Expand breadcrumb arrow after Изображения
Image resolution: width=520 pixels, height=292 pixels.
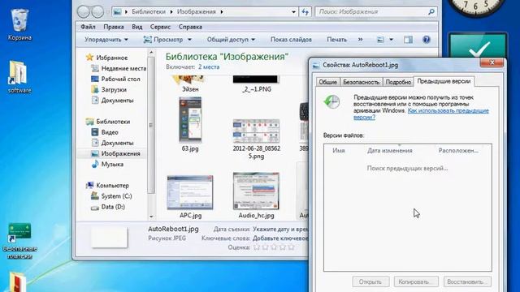click(x=222, y=12)
